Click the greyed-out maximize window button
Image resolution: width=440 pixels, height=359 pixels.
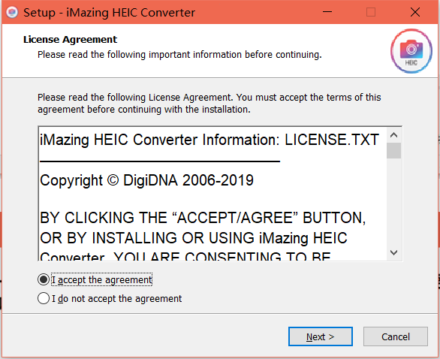click(371, 12)
